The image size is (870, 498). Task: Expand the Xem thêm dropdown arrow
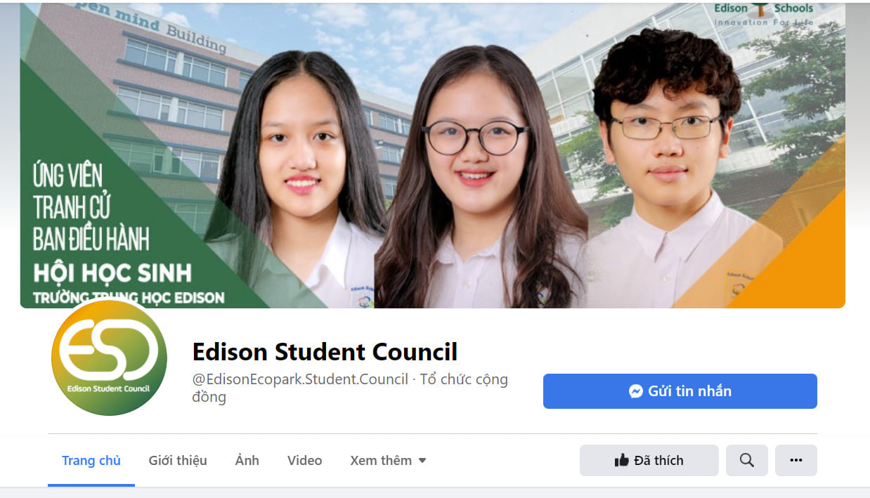click(x=422, y=461)
